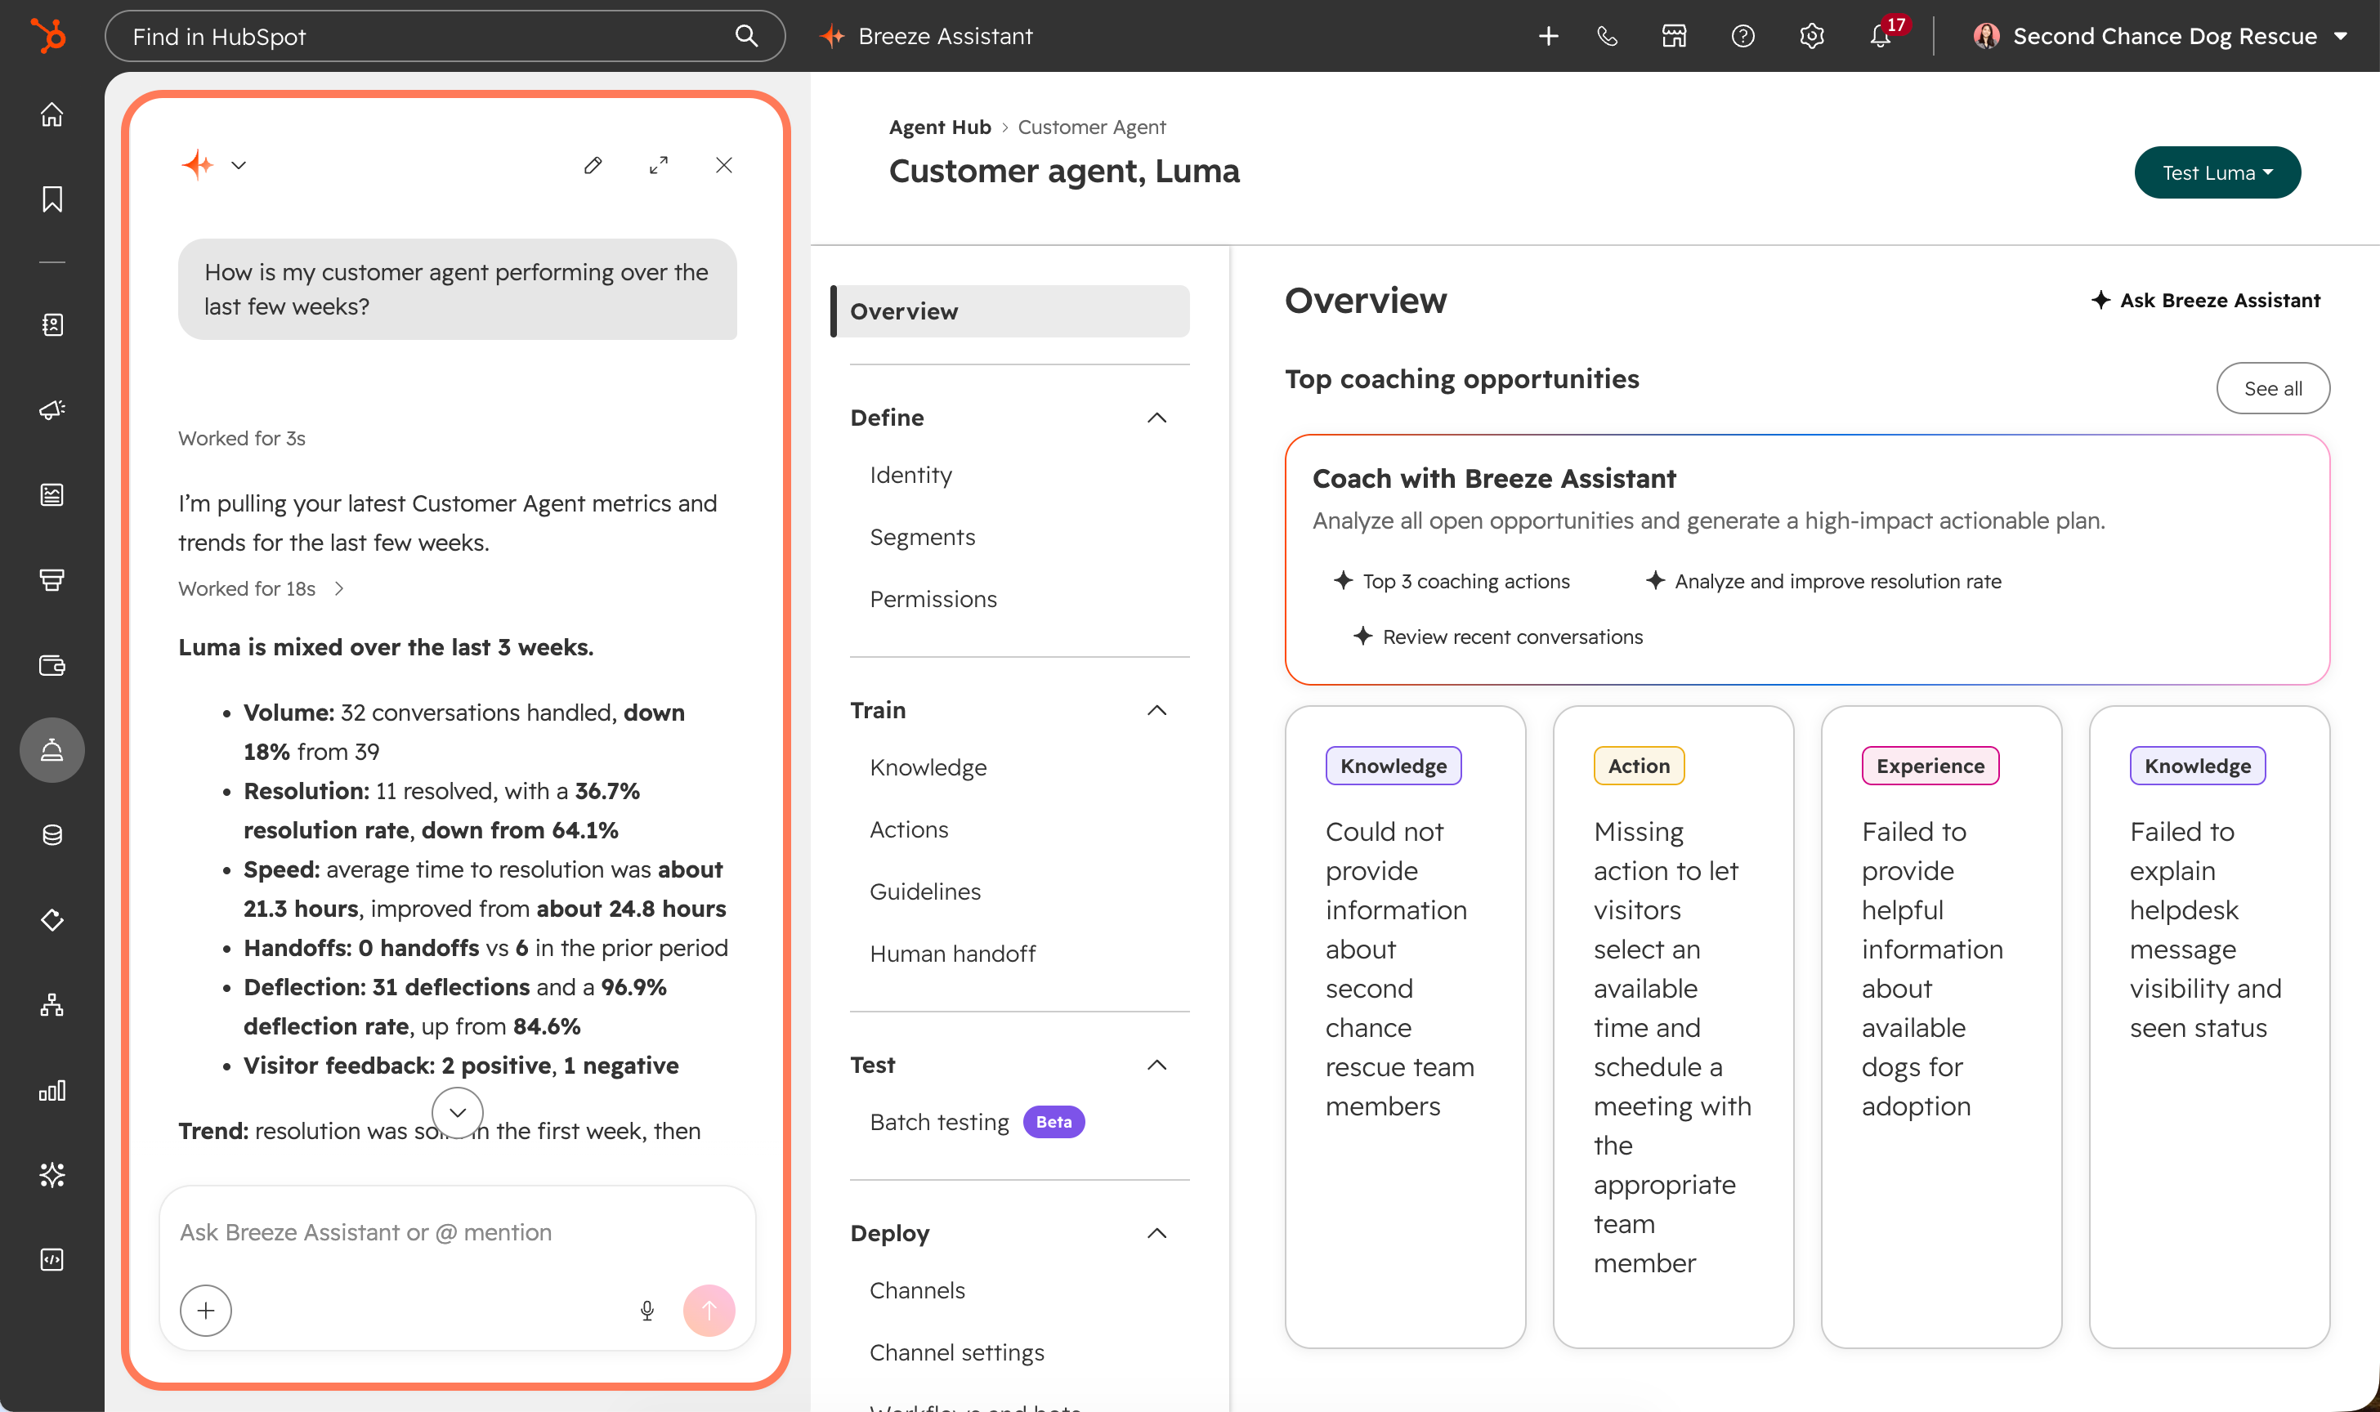Open the Commerce wallet sidebar icon
This screenshot has height=1412, width=2380.
tap(52, 665)
